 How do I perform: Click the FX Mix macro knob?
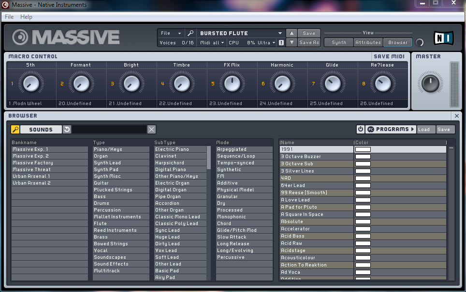coord(232,84)
